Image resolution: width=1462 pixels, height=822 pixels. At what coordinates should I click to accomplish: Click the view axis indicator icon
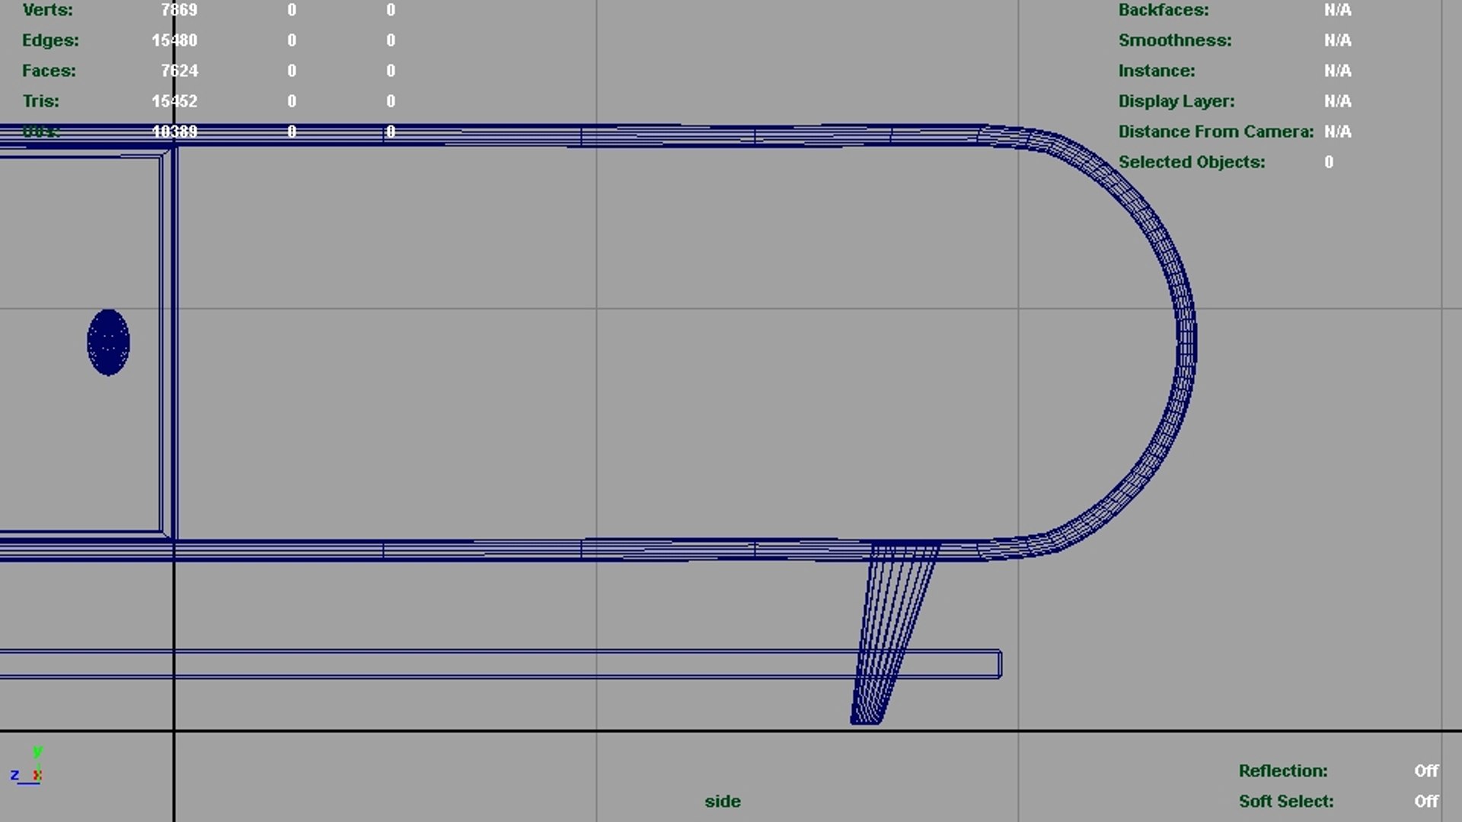pos(27,766)
